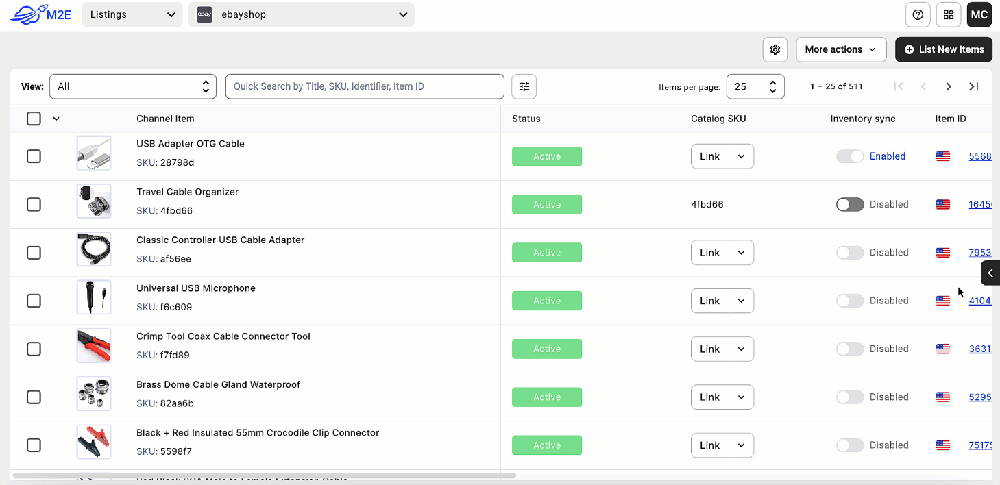Open listing grid settings gear icon
This screenshot has width=1000, height=485.
[x=775, y=49]
